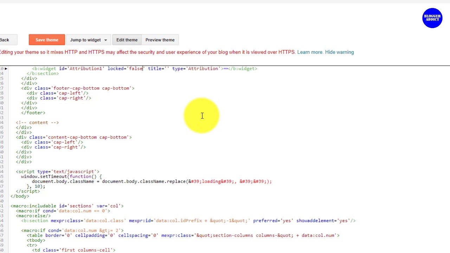Click the Hide warning link
Viewport: 450px width, 253px height.
[x=339, y=52]
